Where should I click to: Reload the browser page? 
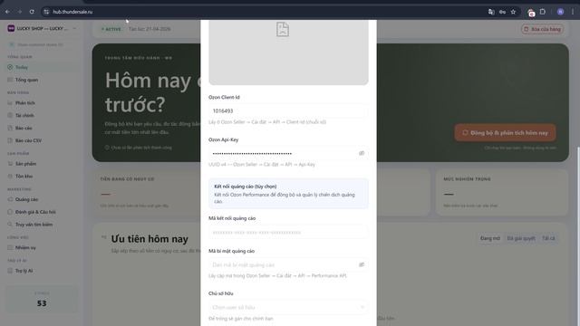pos(32,12)
